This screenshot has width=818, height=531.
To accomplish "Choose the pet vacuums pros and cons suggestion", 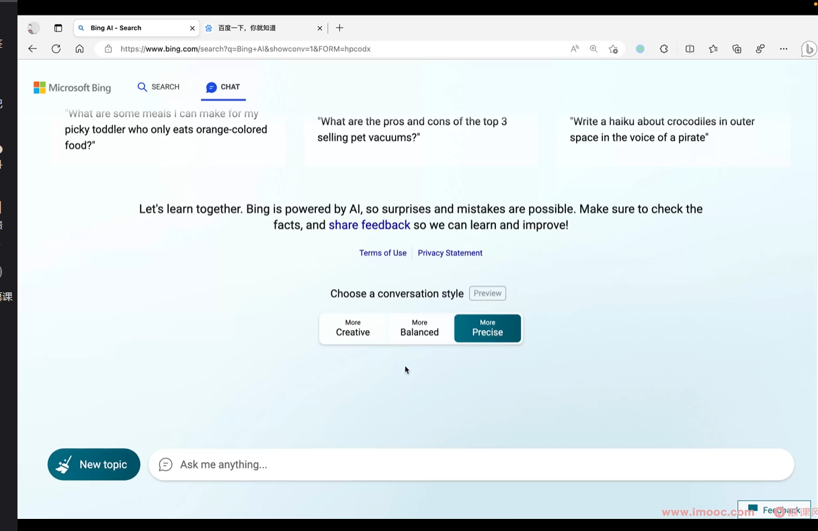I will tap(421, 137).
